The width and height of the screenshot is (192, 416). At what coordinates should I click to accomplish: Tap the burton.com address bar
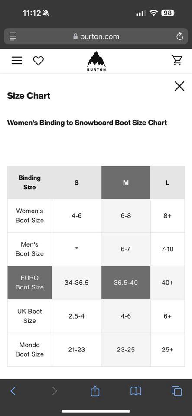pyautogui.click(x=96, y=36)
